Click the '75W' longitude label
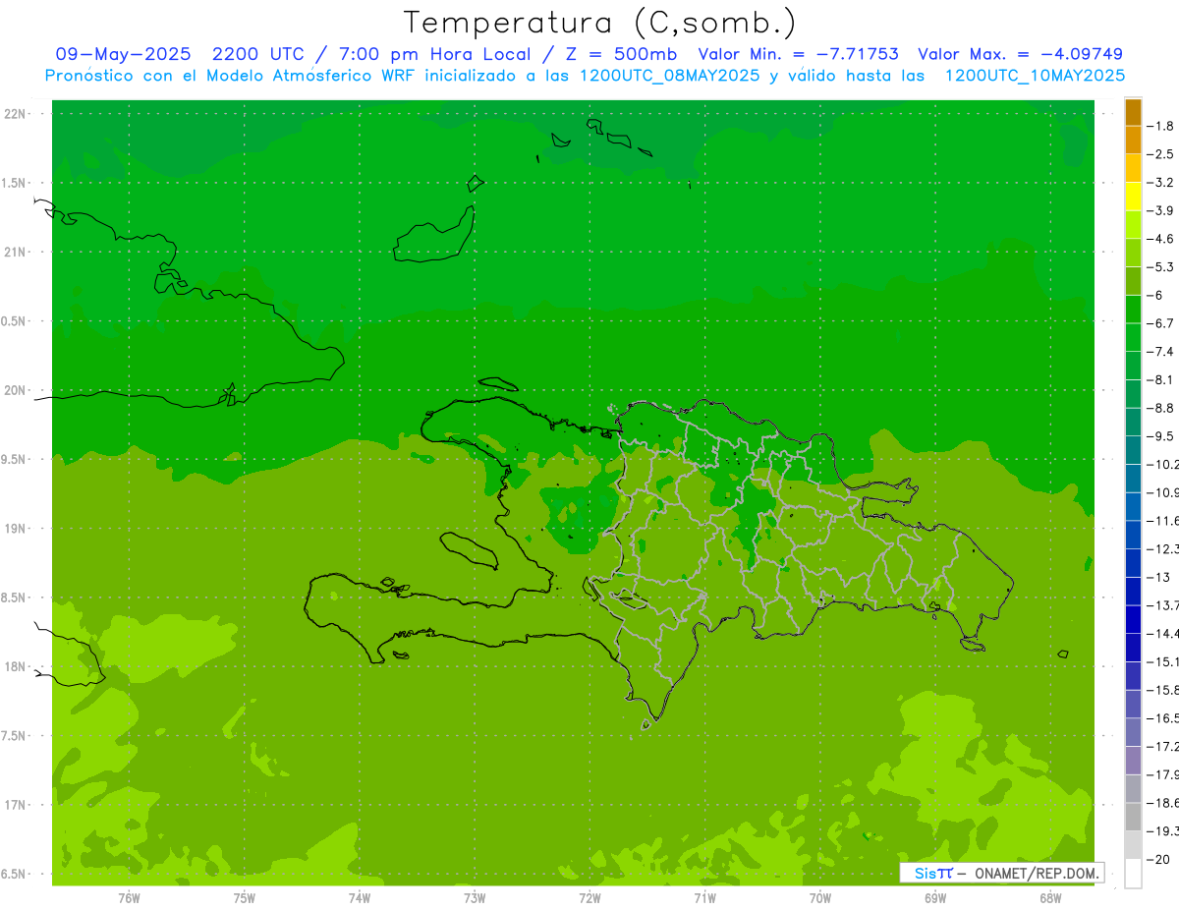 coord(245,898)
